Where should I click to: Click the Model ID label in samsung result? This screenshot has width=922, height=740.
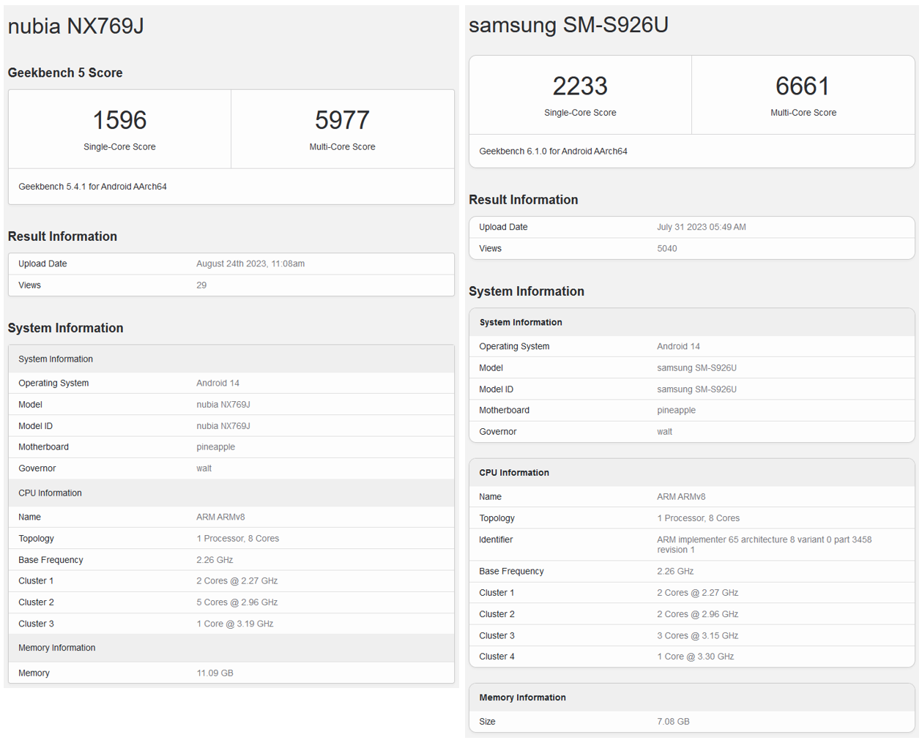click(x=496, y=389)
